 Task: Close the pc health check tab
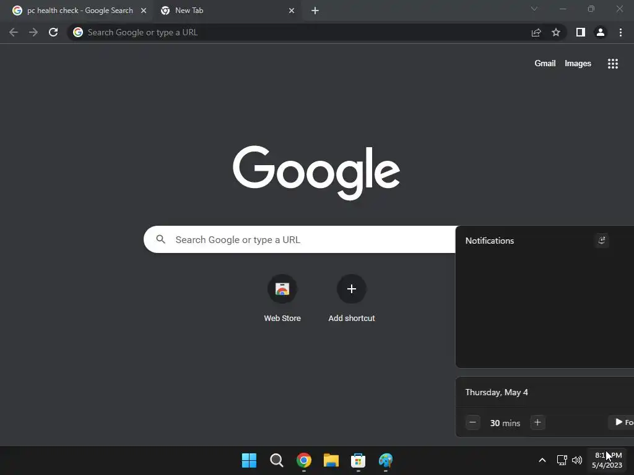click(144, 11)
